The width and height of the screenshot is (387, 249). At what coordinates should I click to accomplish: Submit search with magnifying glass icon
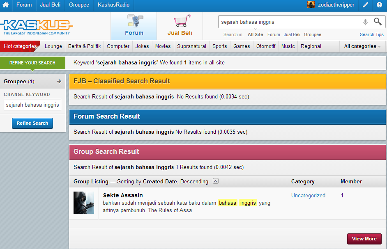[378, 22]
